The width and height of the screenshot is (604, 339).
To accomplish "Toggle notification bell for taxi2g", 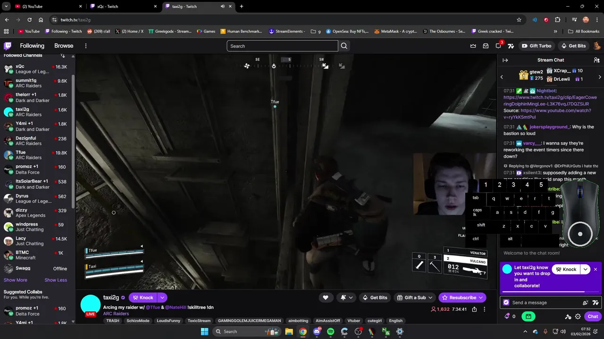I will pyautogui.click(x=345, y=298).
